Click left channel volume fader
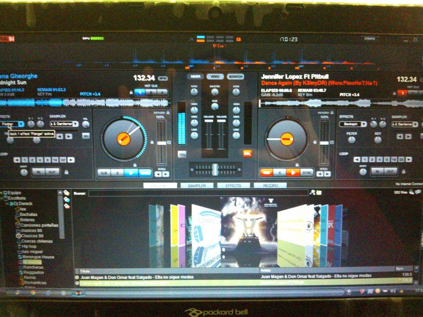The width and height of the screenshot is (423, 317). pyautogui.click(x=208, y=121)
